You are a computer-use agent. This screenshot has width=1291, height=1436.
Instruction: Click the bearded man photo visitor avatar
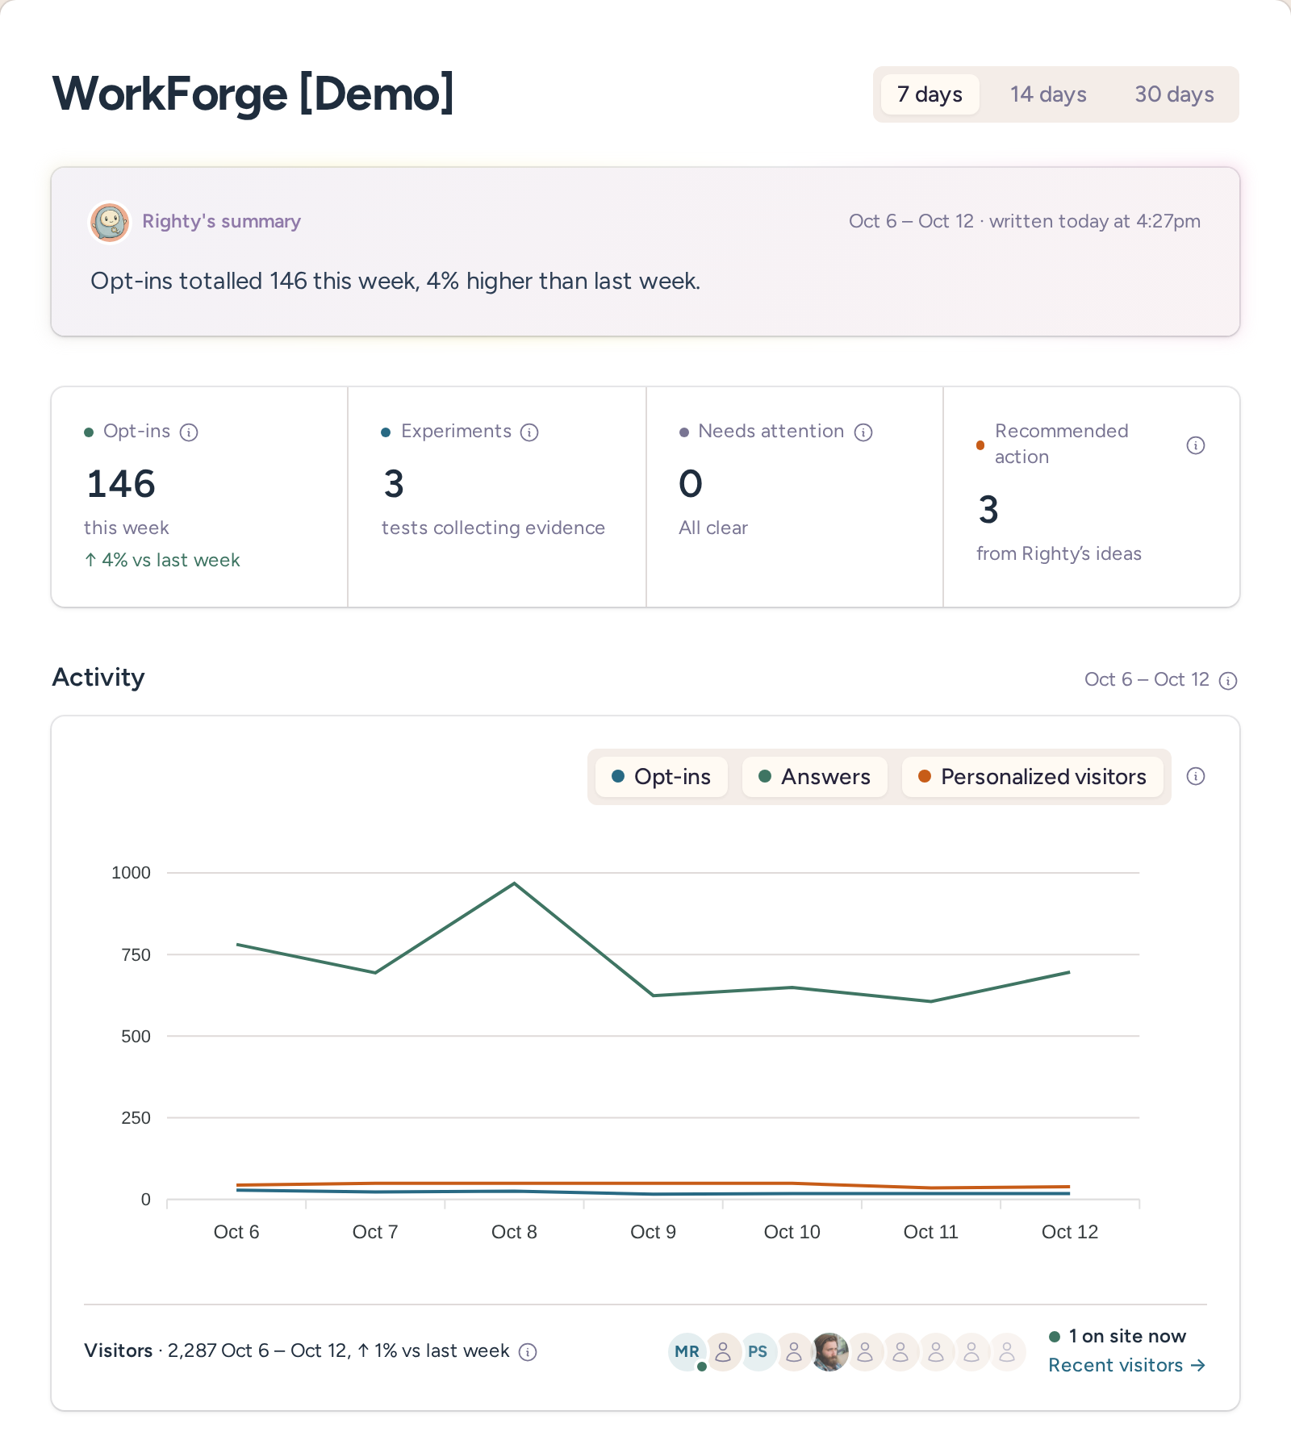tap(829, 1352)
